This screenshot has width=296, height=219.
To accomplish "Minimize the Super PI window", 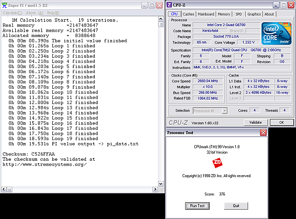I will pos(144,5).
